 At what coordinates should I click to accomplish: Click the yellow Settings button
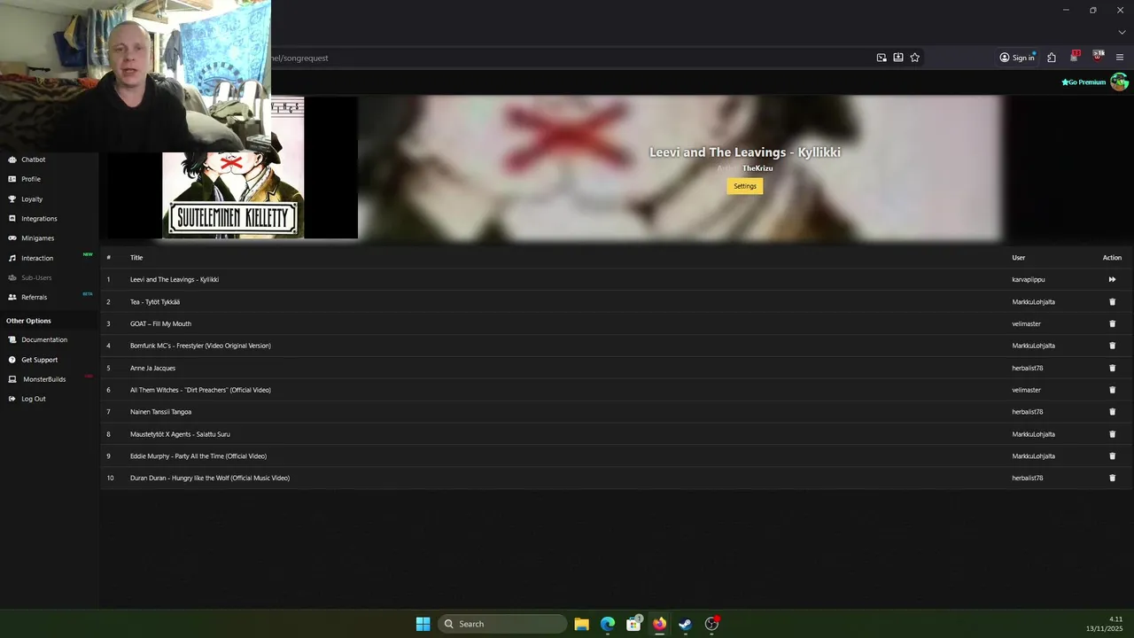pyautogui.click(x=745, y=186)
